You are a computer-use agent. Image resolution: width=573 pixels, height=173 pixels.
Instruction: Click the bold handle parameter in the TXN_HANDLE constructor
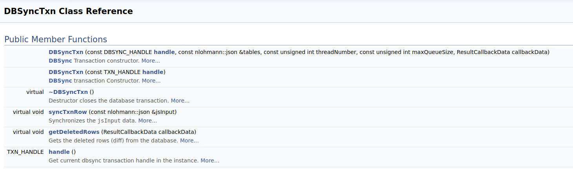click(x=153, y=72)
